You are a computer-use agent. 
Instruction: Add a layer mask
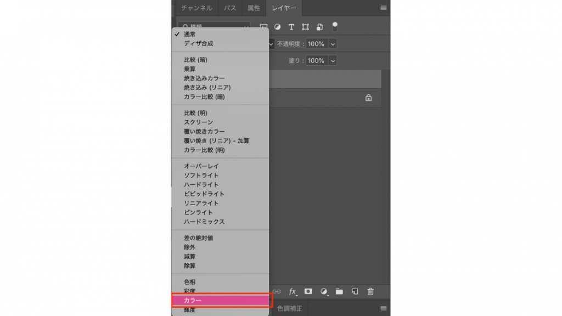tap(308, 291)
